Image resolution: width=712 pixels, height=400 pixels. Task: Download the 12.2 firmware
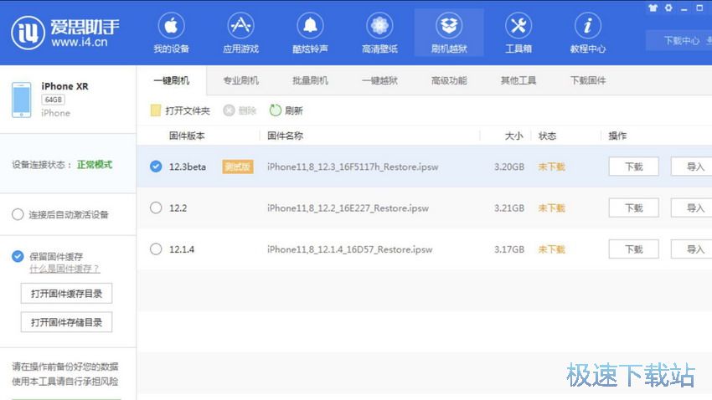point(633,208)
